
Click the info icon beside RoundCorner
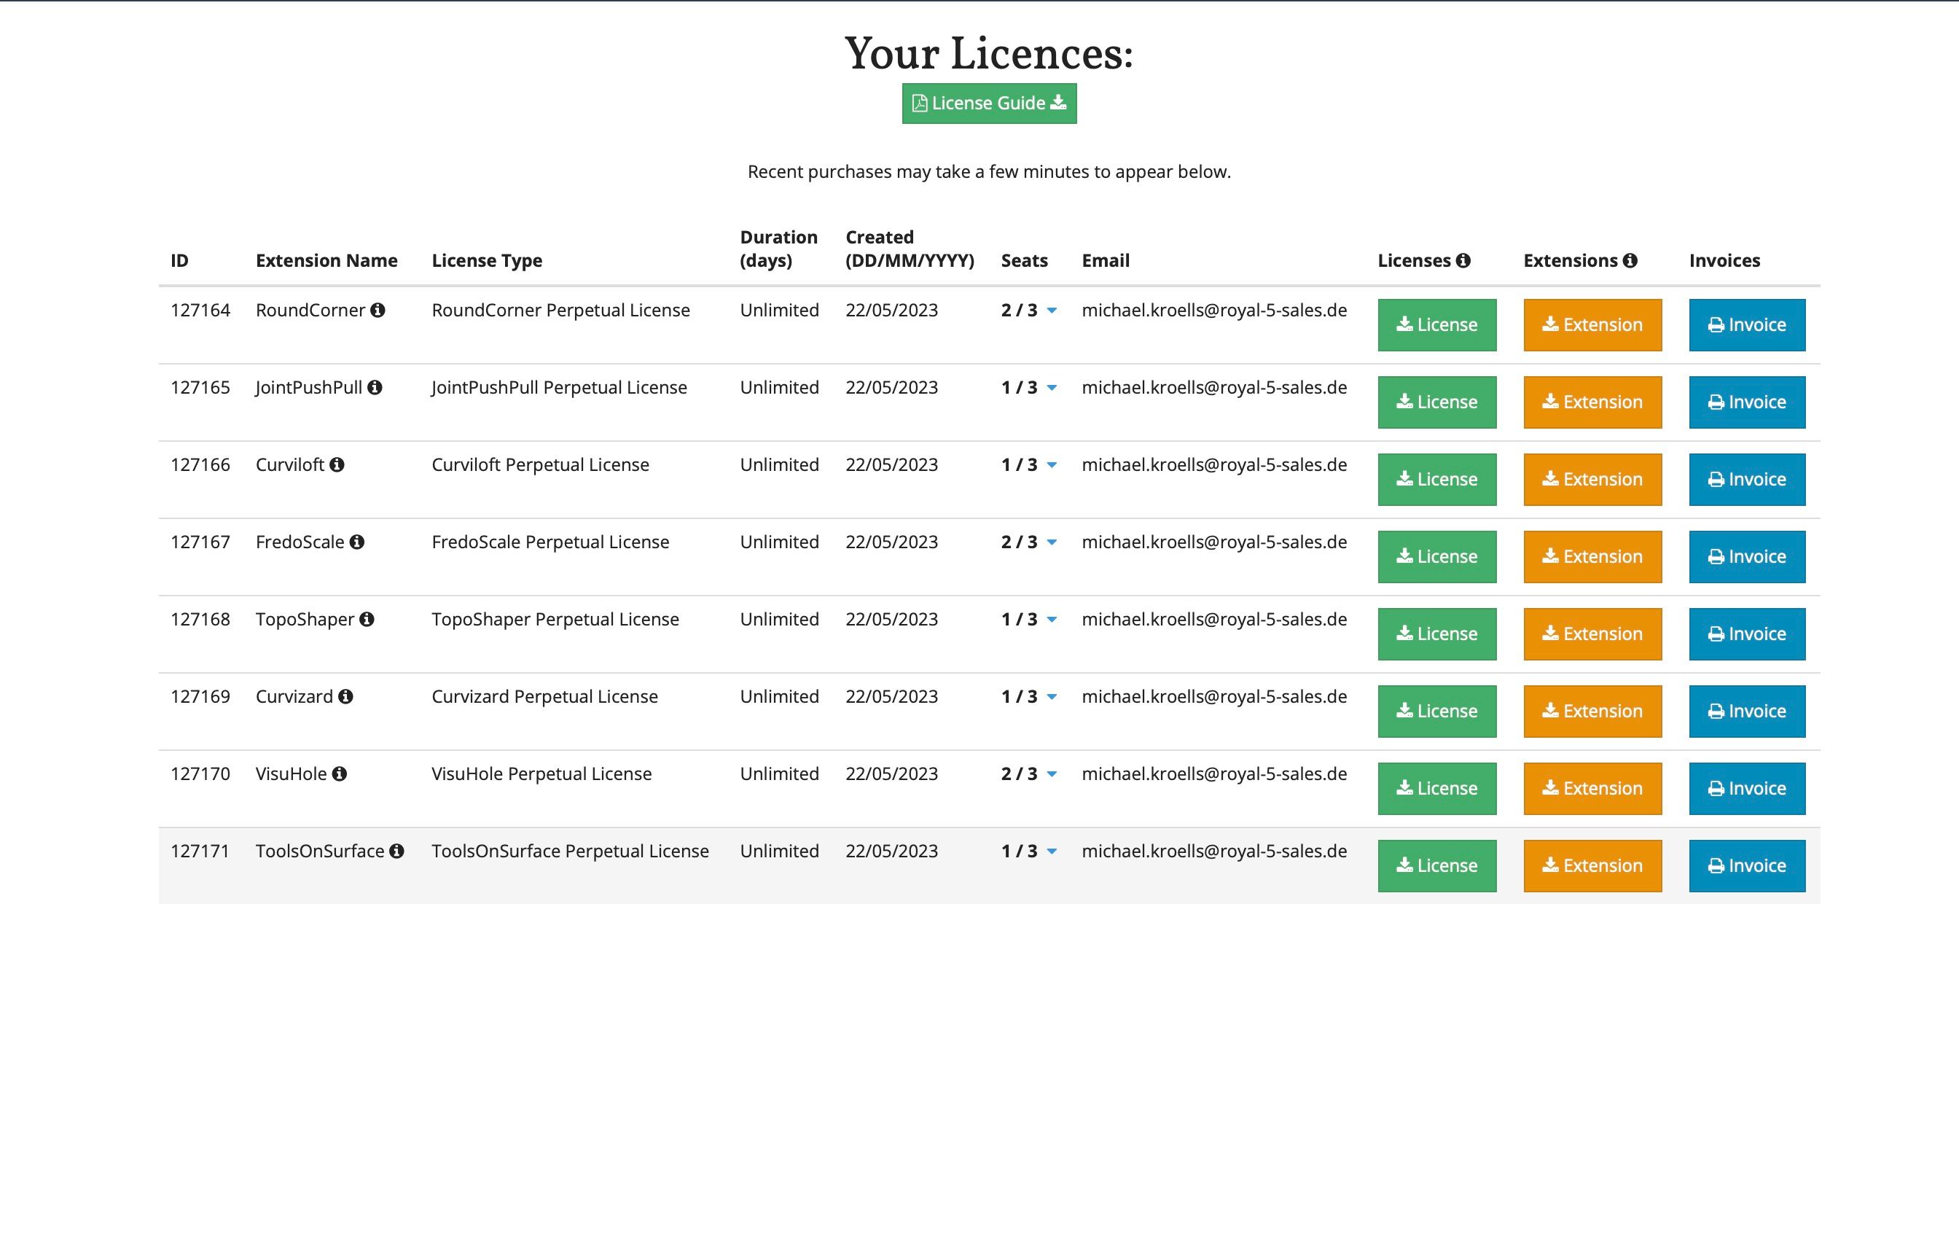[378, 310]
